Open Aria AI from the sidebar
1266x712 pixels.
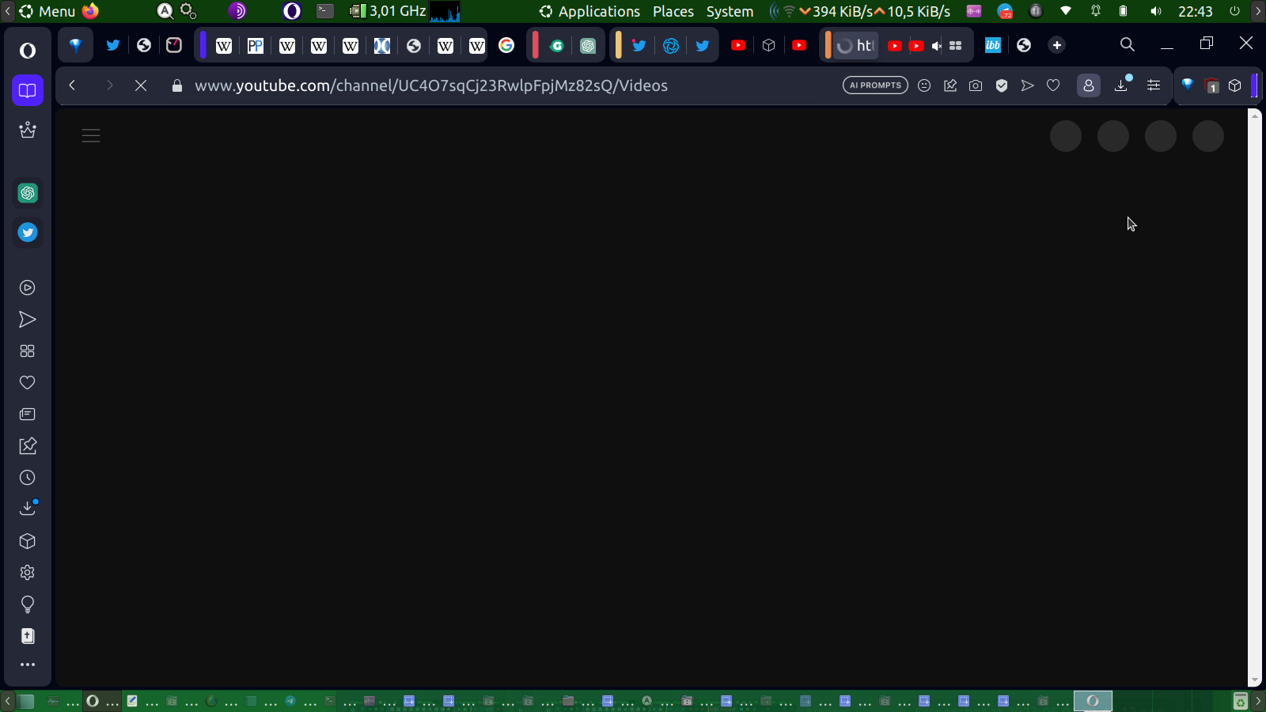pyautogui.click(x=28, y=130)
